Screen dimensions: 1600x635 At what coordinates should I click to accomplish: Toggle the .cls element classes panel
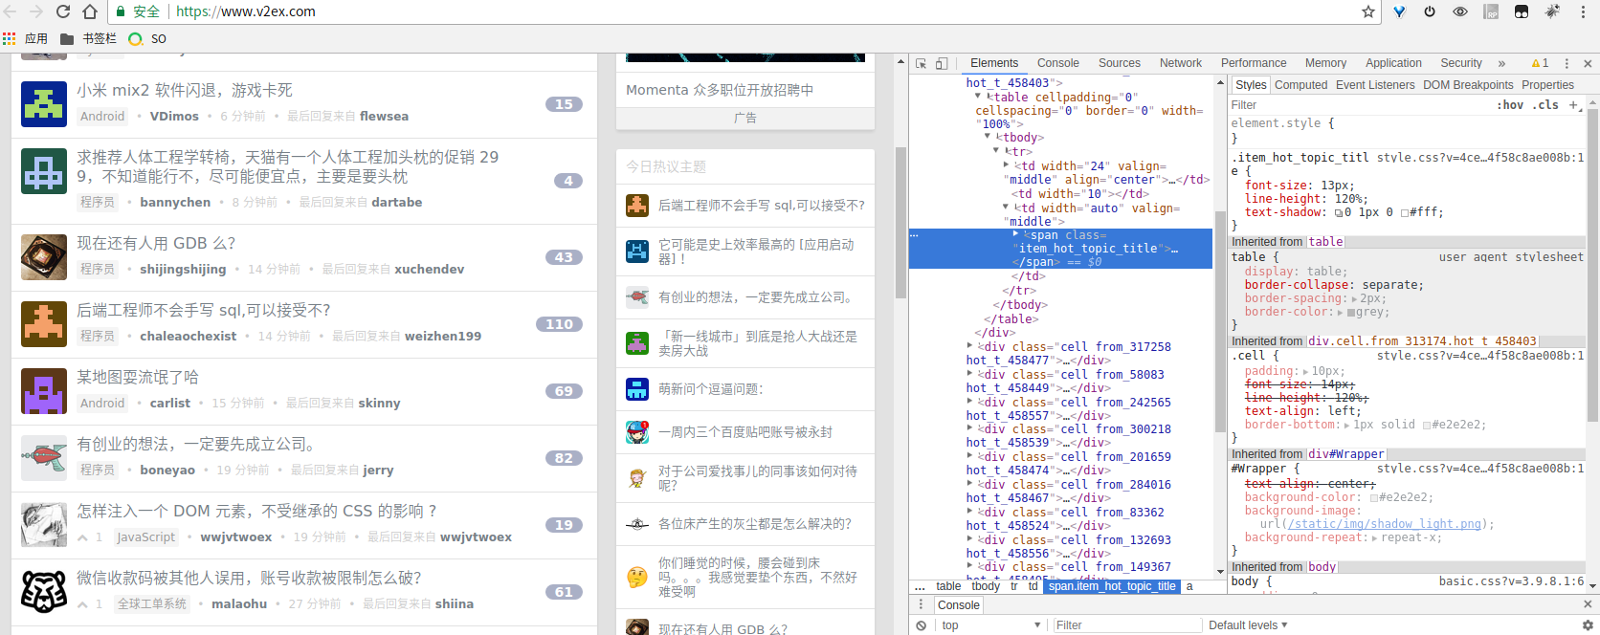tap(1545, 105)
